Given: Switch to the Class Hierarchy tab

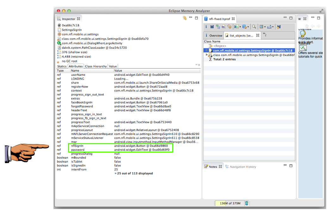Looking at the screenshot, I should tap(96, 66).
